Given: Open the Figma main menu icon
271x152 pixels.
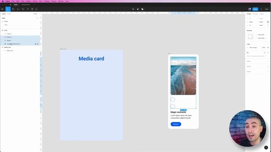Looking at the screenshot, I should [2, 9].
